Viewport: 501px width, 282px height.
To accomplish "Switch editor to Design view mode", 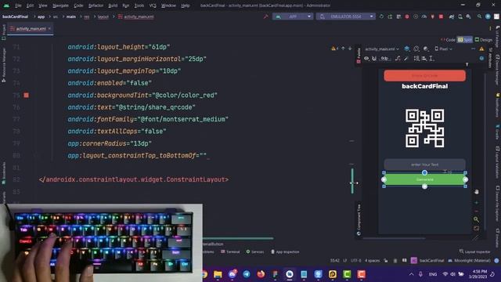I will tap(484, 40).
